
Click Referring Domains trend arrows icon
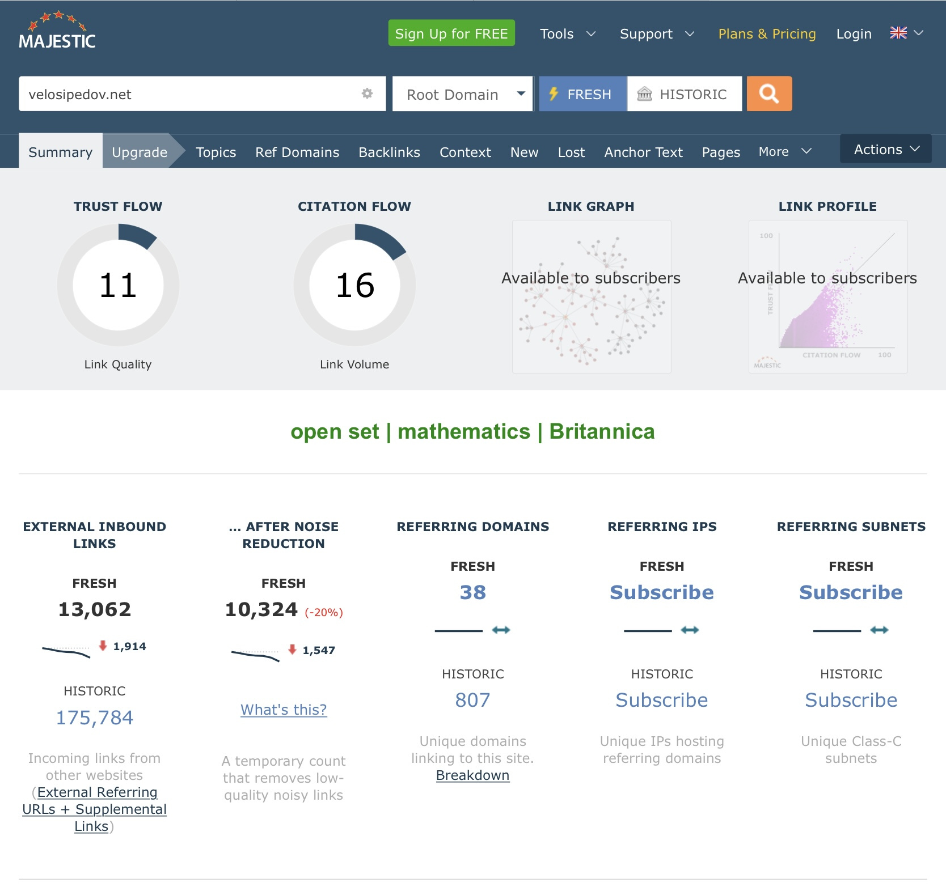[x=501, y=630]
